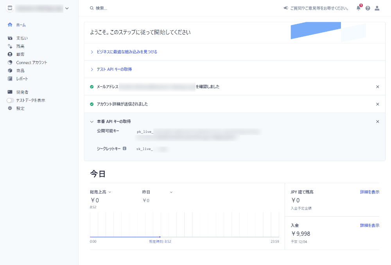The height and width of the screenshot is (265, 391).
Task: Click the customers person icon
Action: click(10, 54)
